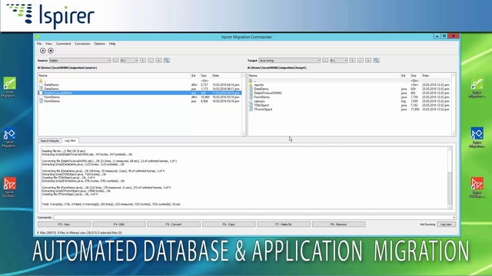Screen dimensions: 492x276
Task: Click the F8 - Remove button
Action: click(338, 225)
